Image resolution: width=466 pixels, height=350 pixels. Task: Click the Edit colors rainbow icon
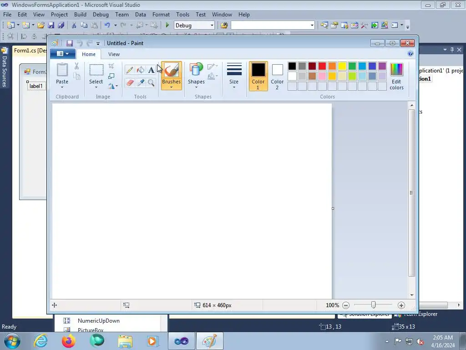[x=396, y=70]
